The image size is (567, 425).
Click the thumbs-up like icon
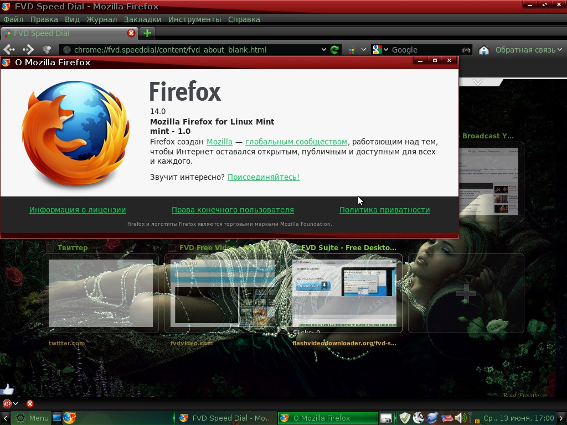7,389
